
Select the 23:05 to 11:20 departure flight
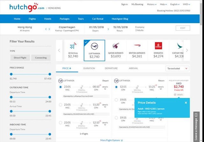61,105
